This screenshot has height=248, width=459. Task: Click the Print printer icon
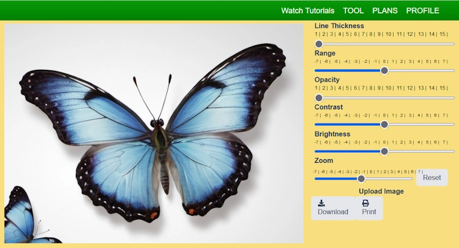tap(365, 203)
